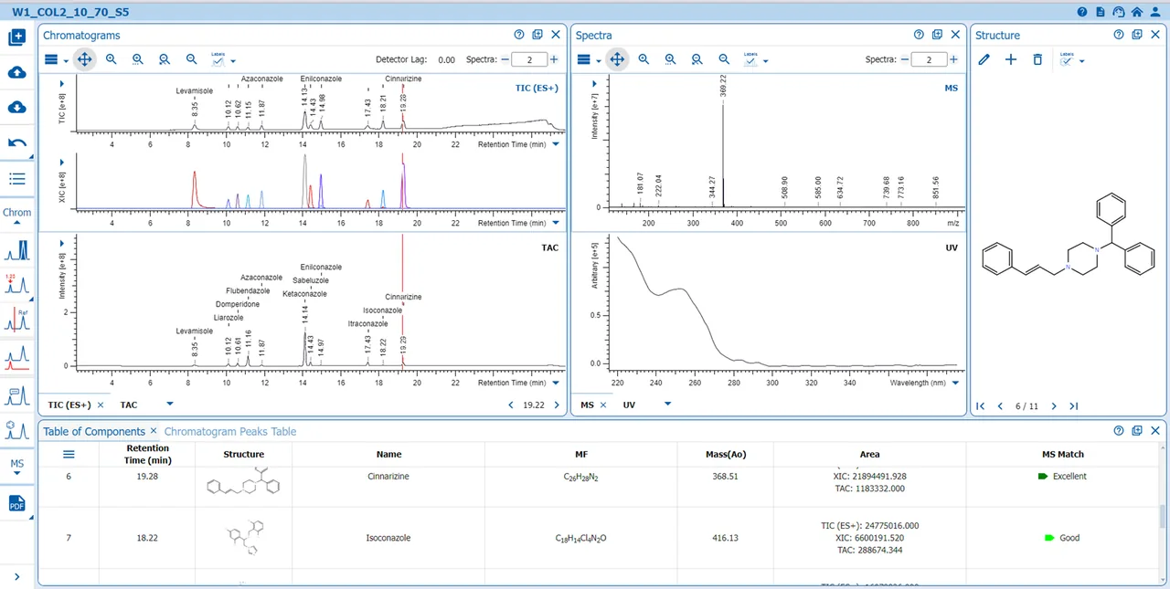
Task: Click the PDF export icon
Action: (16, 504)
